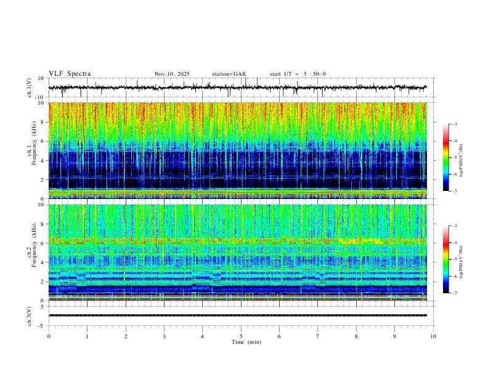This screenshot has height=377, width=488.
Task: Click time axis tick label "2"
Action: (x=126, y=336)
